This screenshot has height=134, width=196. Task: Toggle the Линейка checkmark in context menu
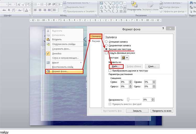point(48,54)
